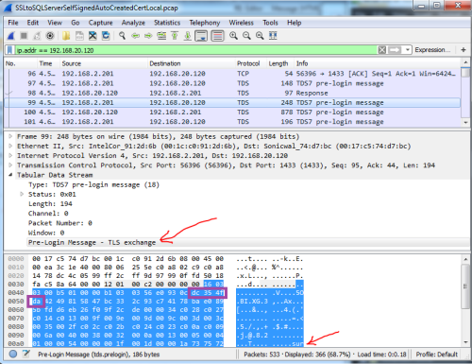
Task: Open the View menu
Action: (x=55, y=23)
